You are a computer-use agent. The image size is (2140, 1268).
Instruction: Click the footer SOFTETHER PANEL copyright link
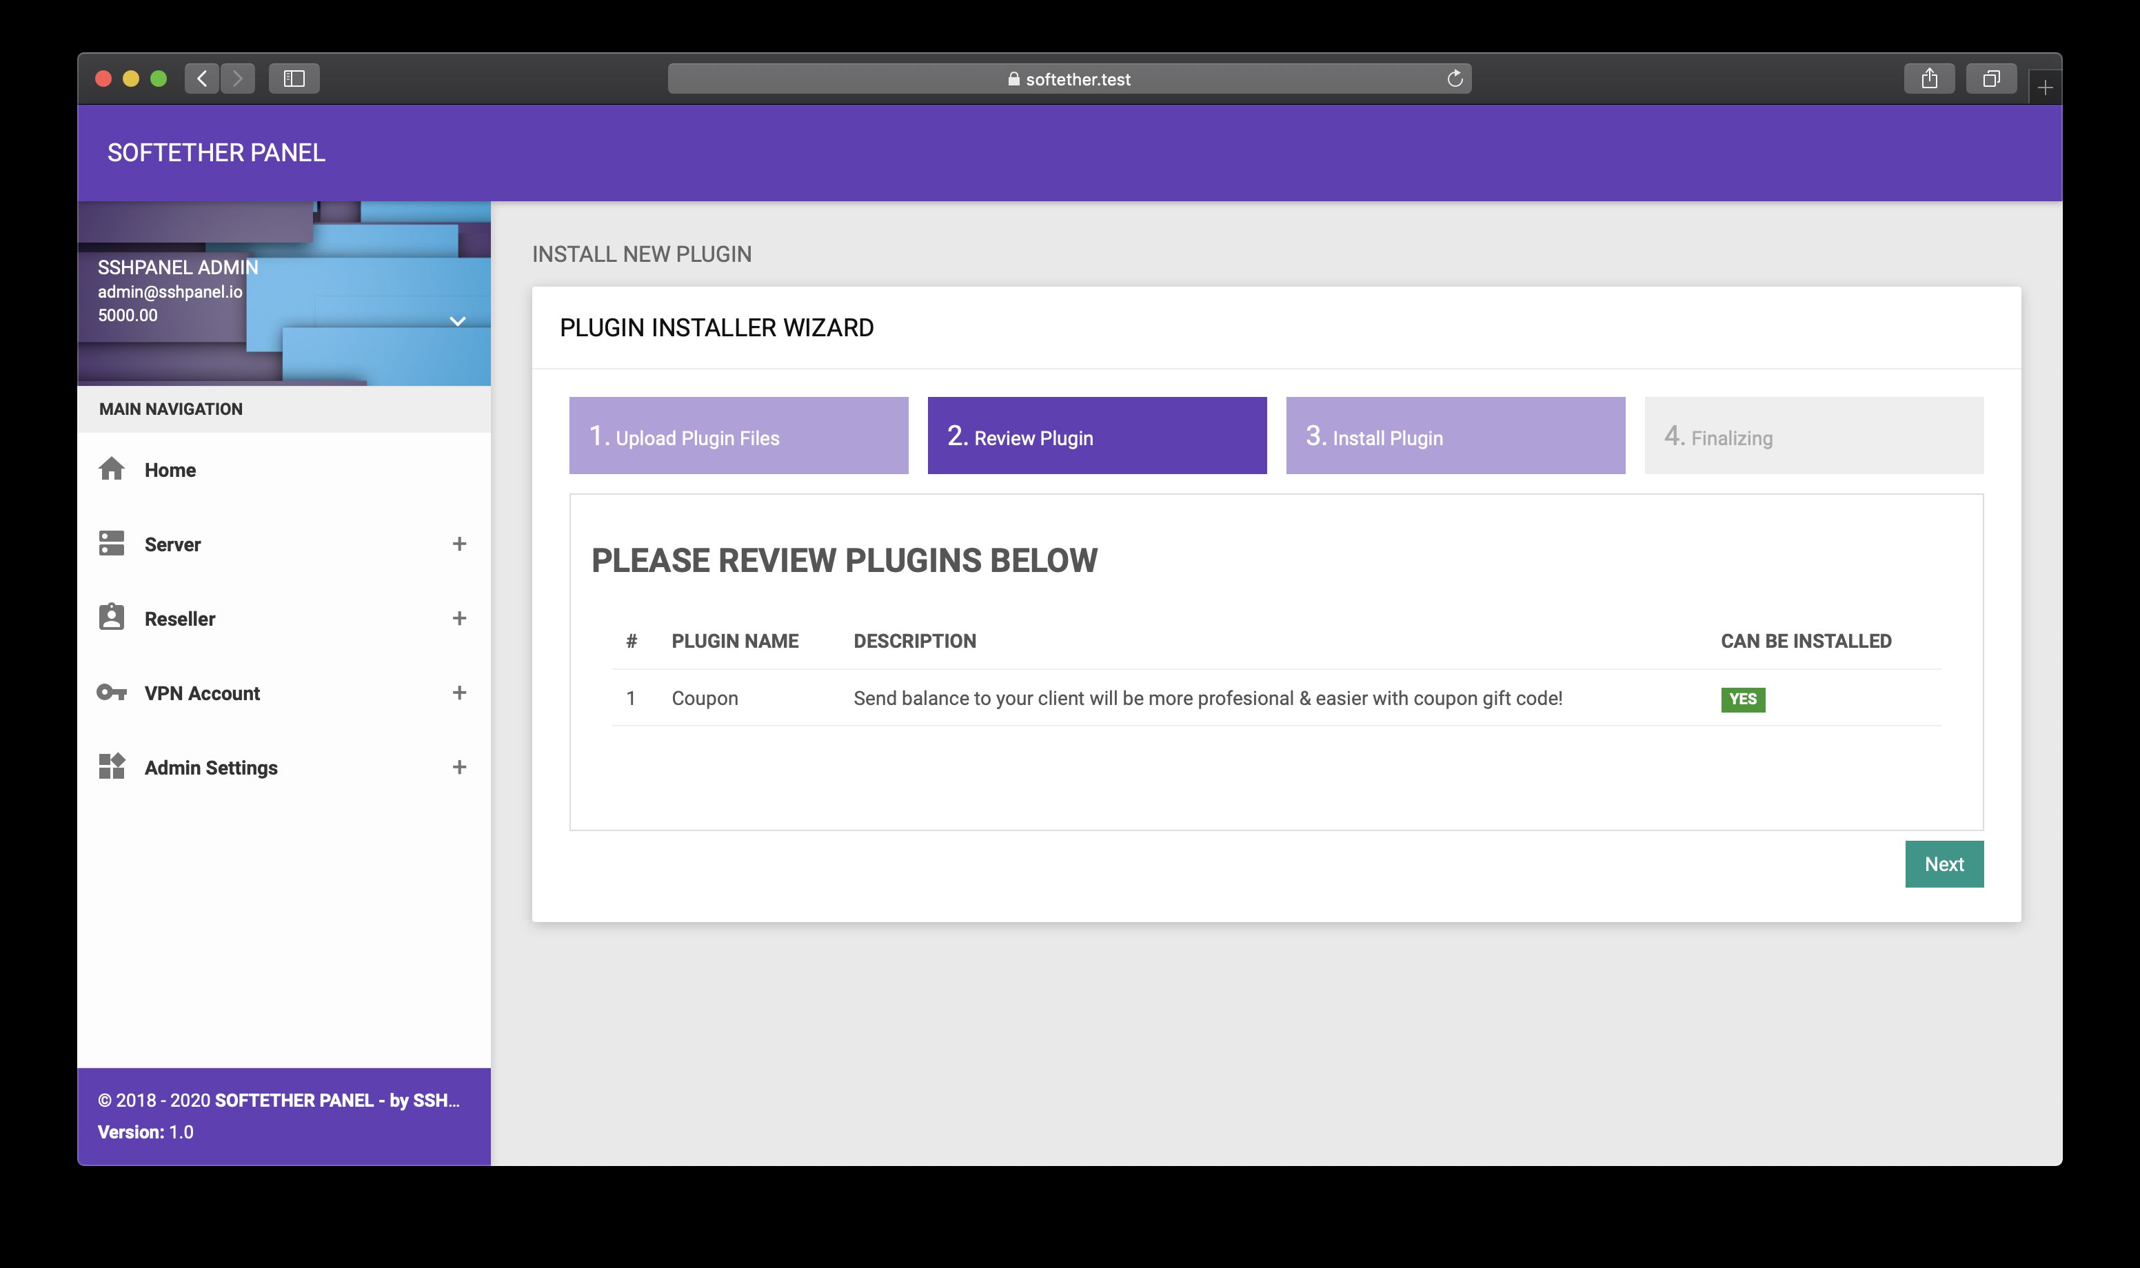[336, 1101]
